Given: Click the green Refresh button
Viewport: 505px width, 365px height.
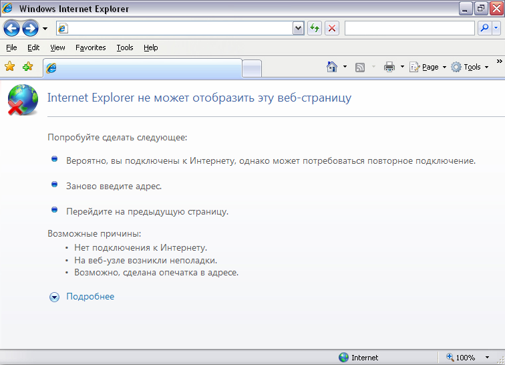Looking at the screenshot, I should click(315, 28).
